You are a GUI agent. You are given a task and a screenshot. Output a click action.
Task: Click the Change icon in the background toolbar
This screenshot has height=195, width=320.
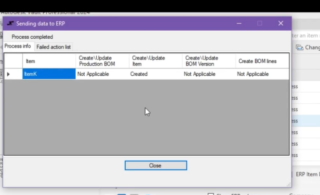pos(299,47)
